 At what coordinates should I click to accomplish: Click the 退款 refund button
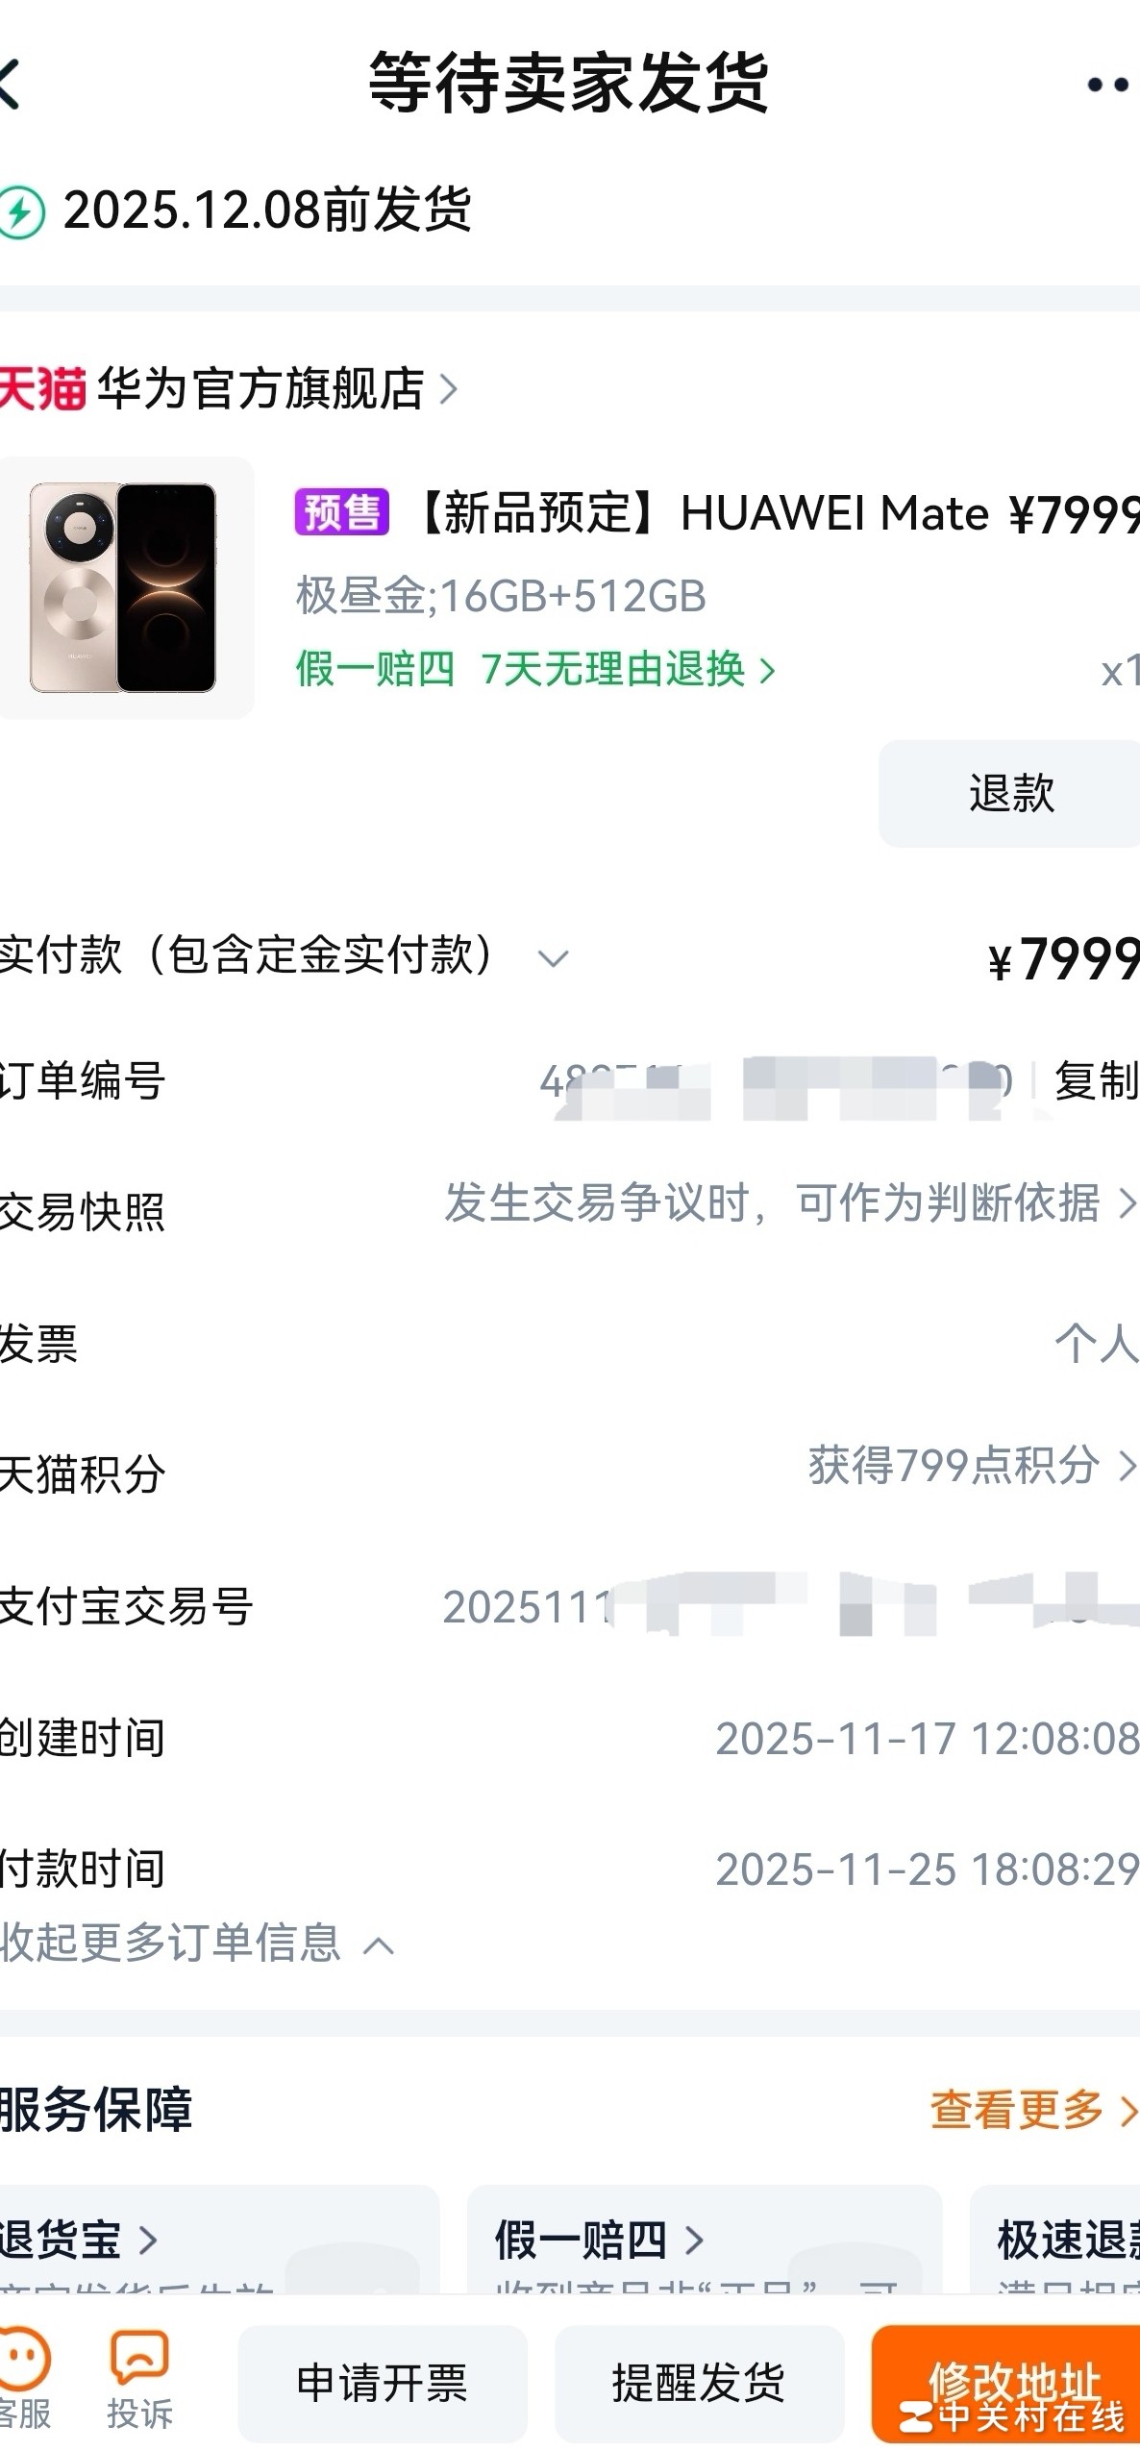pyautogui.click(x=1009, y=793)
